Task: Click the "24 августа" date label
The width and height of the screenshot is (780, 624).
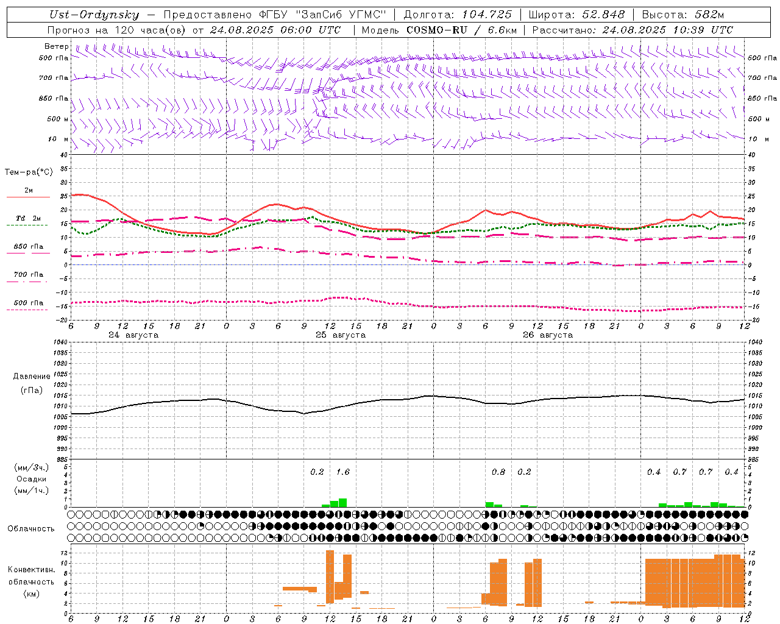Action: [133, 335]
